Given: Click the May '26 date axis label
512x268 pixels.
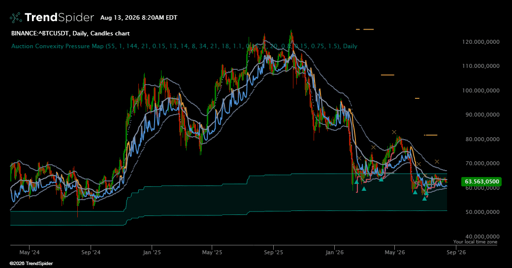Looking at the screenshot, I should (x=394, y=252).
